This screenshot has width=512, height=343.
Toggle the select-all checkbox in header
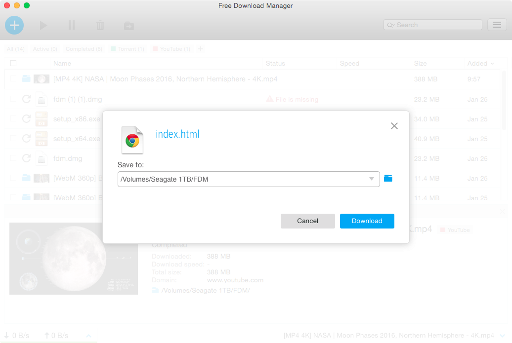pyautogui.click(x=13, y=63)
